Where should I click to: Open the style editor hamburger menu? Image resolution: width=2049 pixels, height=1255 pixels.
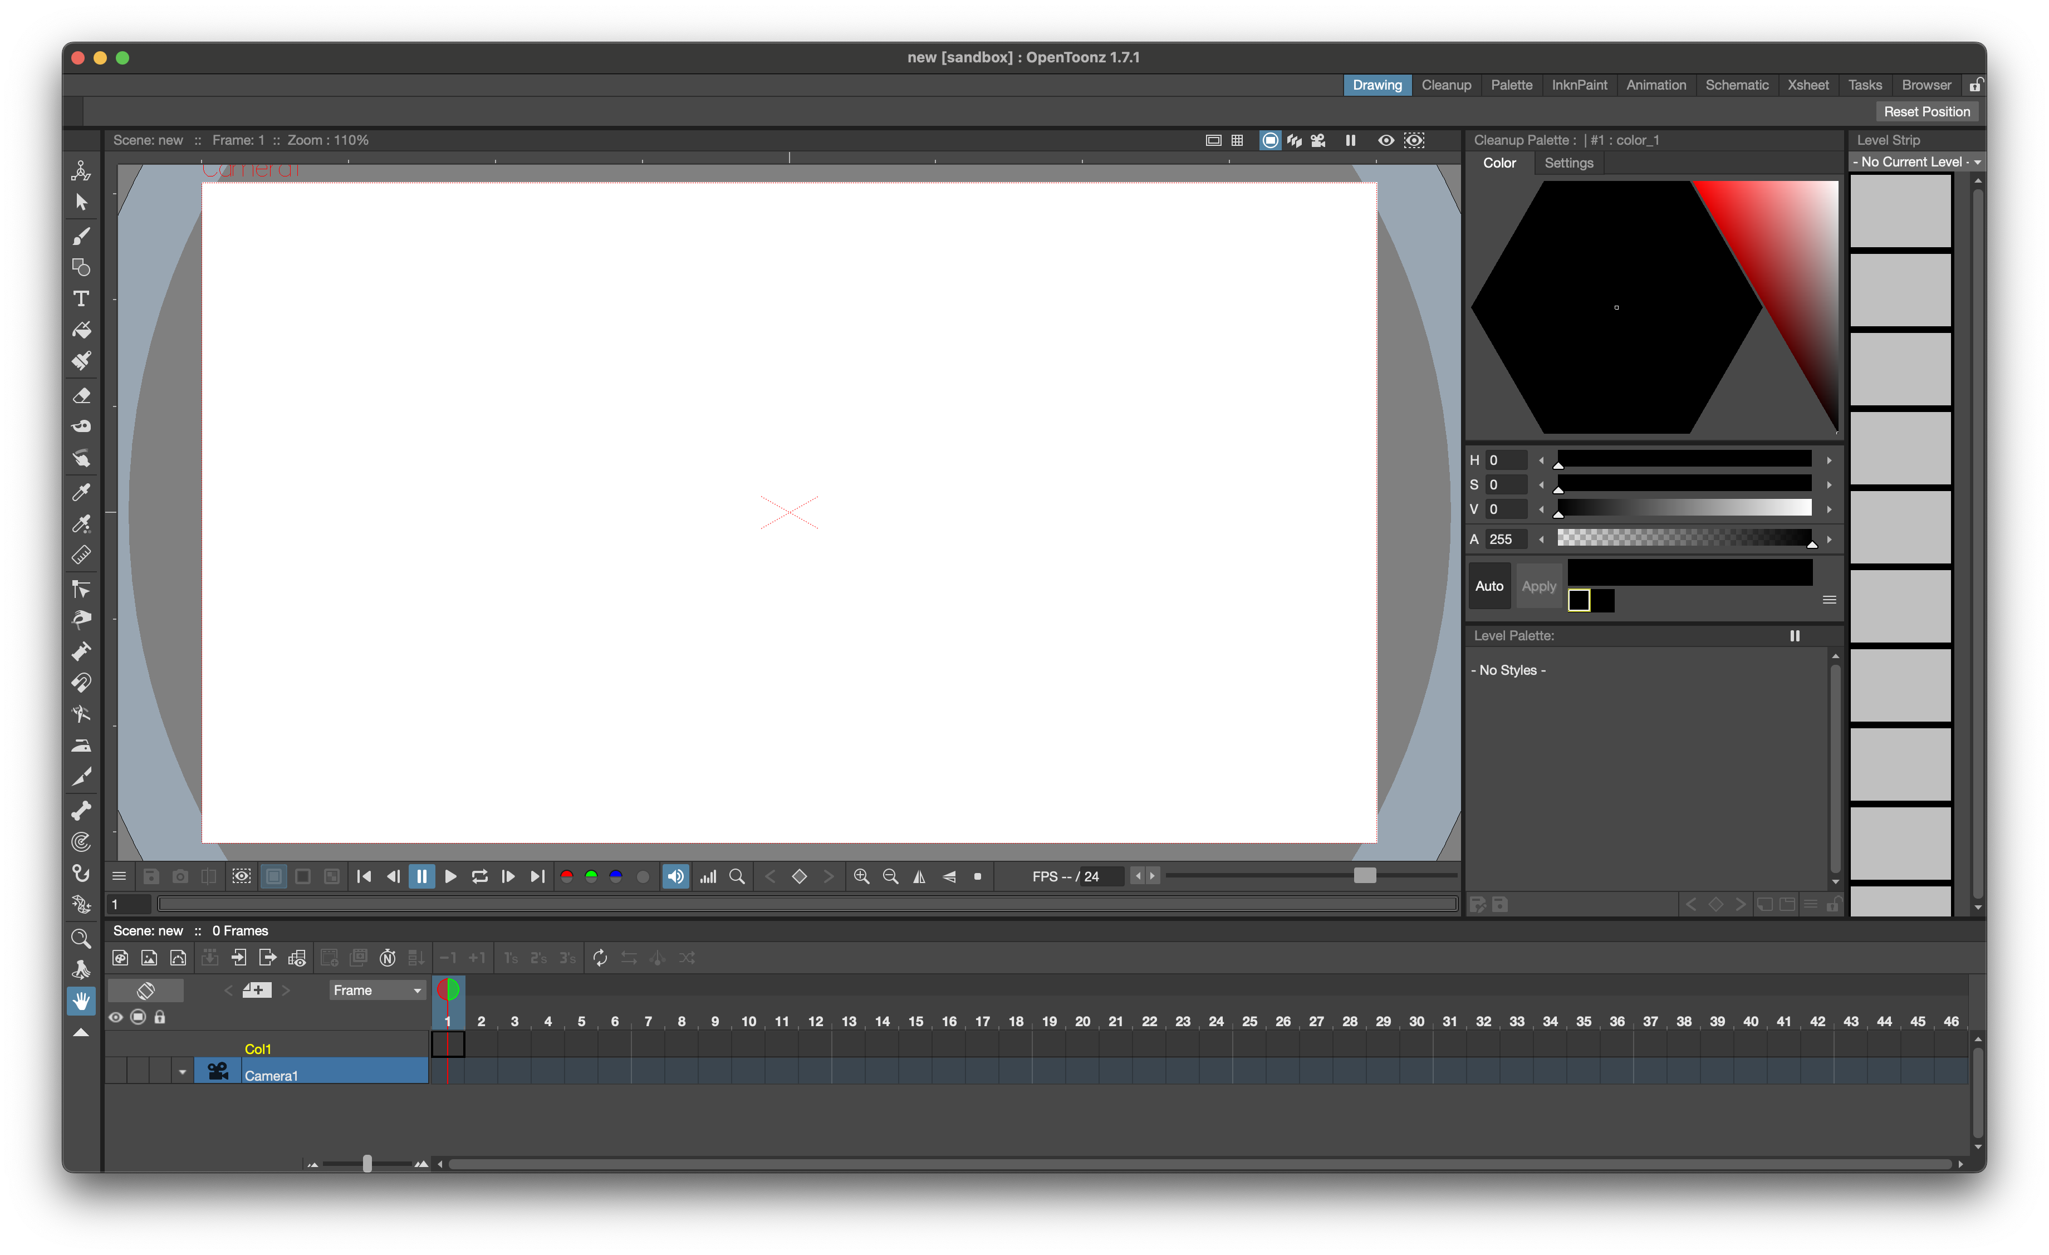coord(1829,600)
